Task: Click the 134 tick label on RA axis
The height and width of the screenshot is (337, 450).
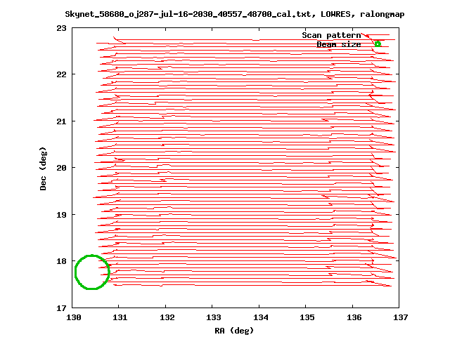Action: (x=259, y=317)
